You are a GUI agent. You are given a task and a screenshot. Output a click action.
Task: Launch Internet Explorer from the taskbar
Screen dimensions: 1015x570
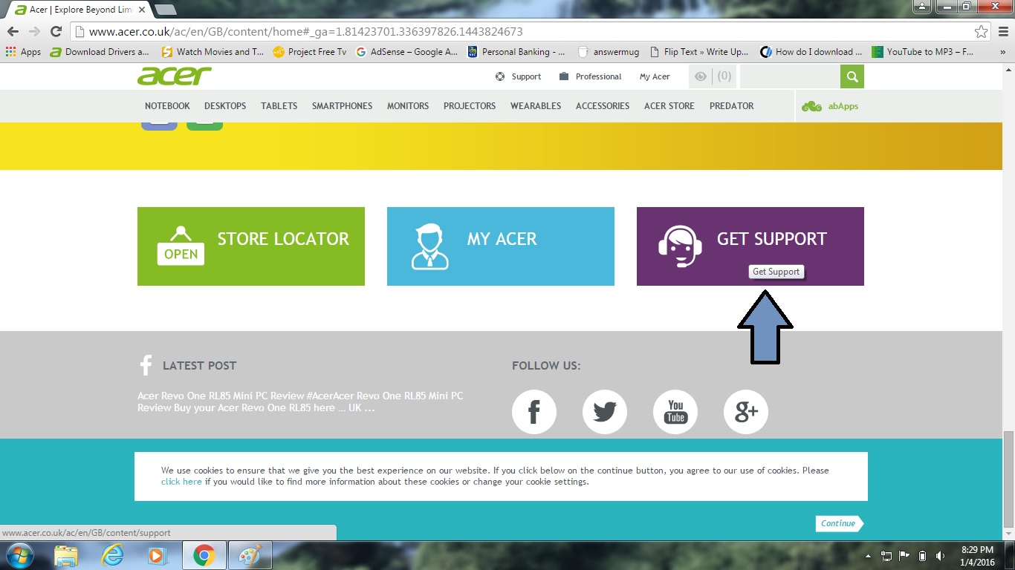point(113,555)
